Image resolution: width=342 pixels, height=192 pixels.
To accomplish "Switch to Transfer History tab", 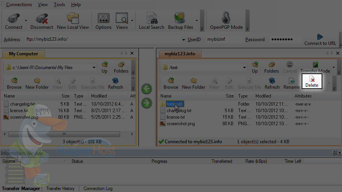I will tap(60, 189).
